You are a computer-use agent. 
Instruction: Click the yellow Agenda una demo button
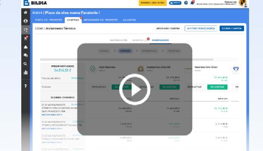[x=153, y=3]
